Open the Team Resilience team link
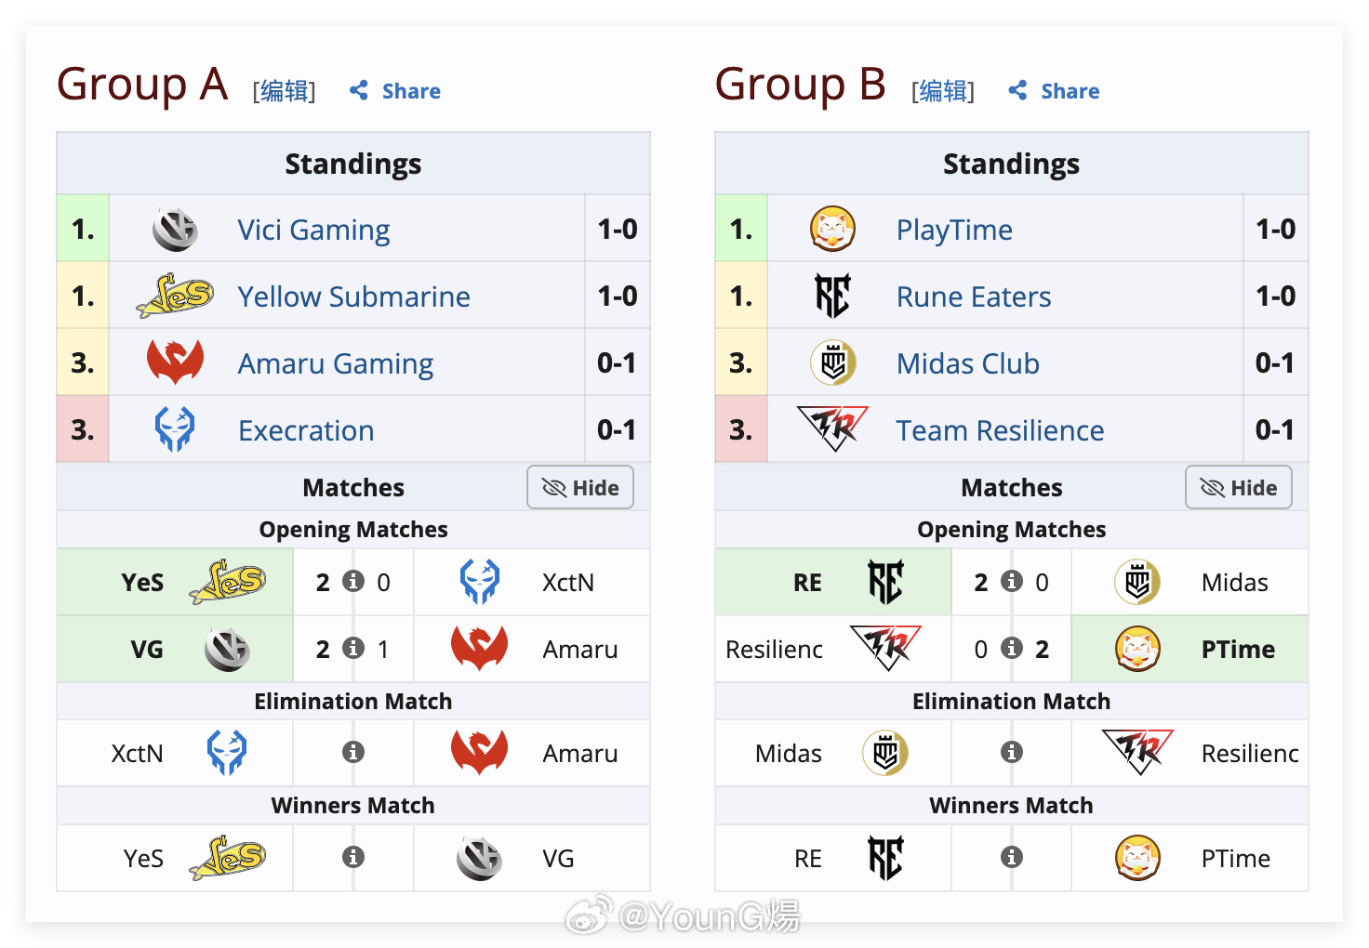 pos(1000,430)
